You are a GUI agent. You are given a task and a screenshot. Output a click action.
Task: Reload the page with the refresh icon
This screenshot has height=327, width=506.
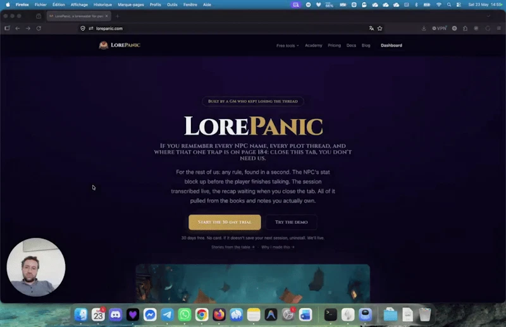[x=39, y=28]
